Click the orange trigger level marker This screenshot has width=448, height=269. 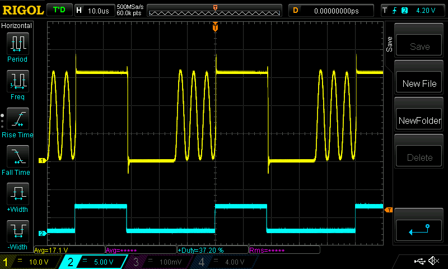[388, 210]
